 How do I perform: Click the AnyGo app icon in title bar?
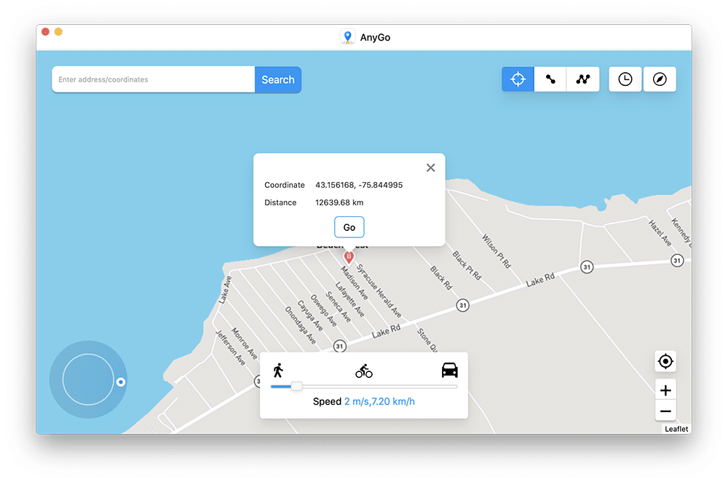(348, 37)
